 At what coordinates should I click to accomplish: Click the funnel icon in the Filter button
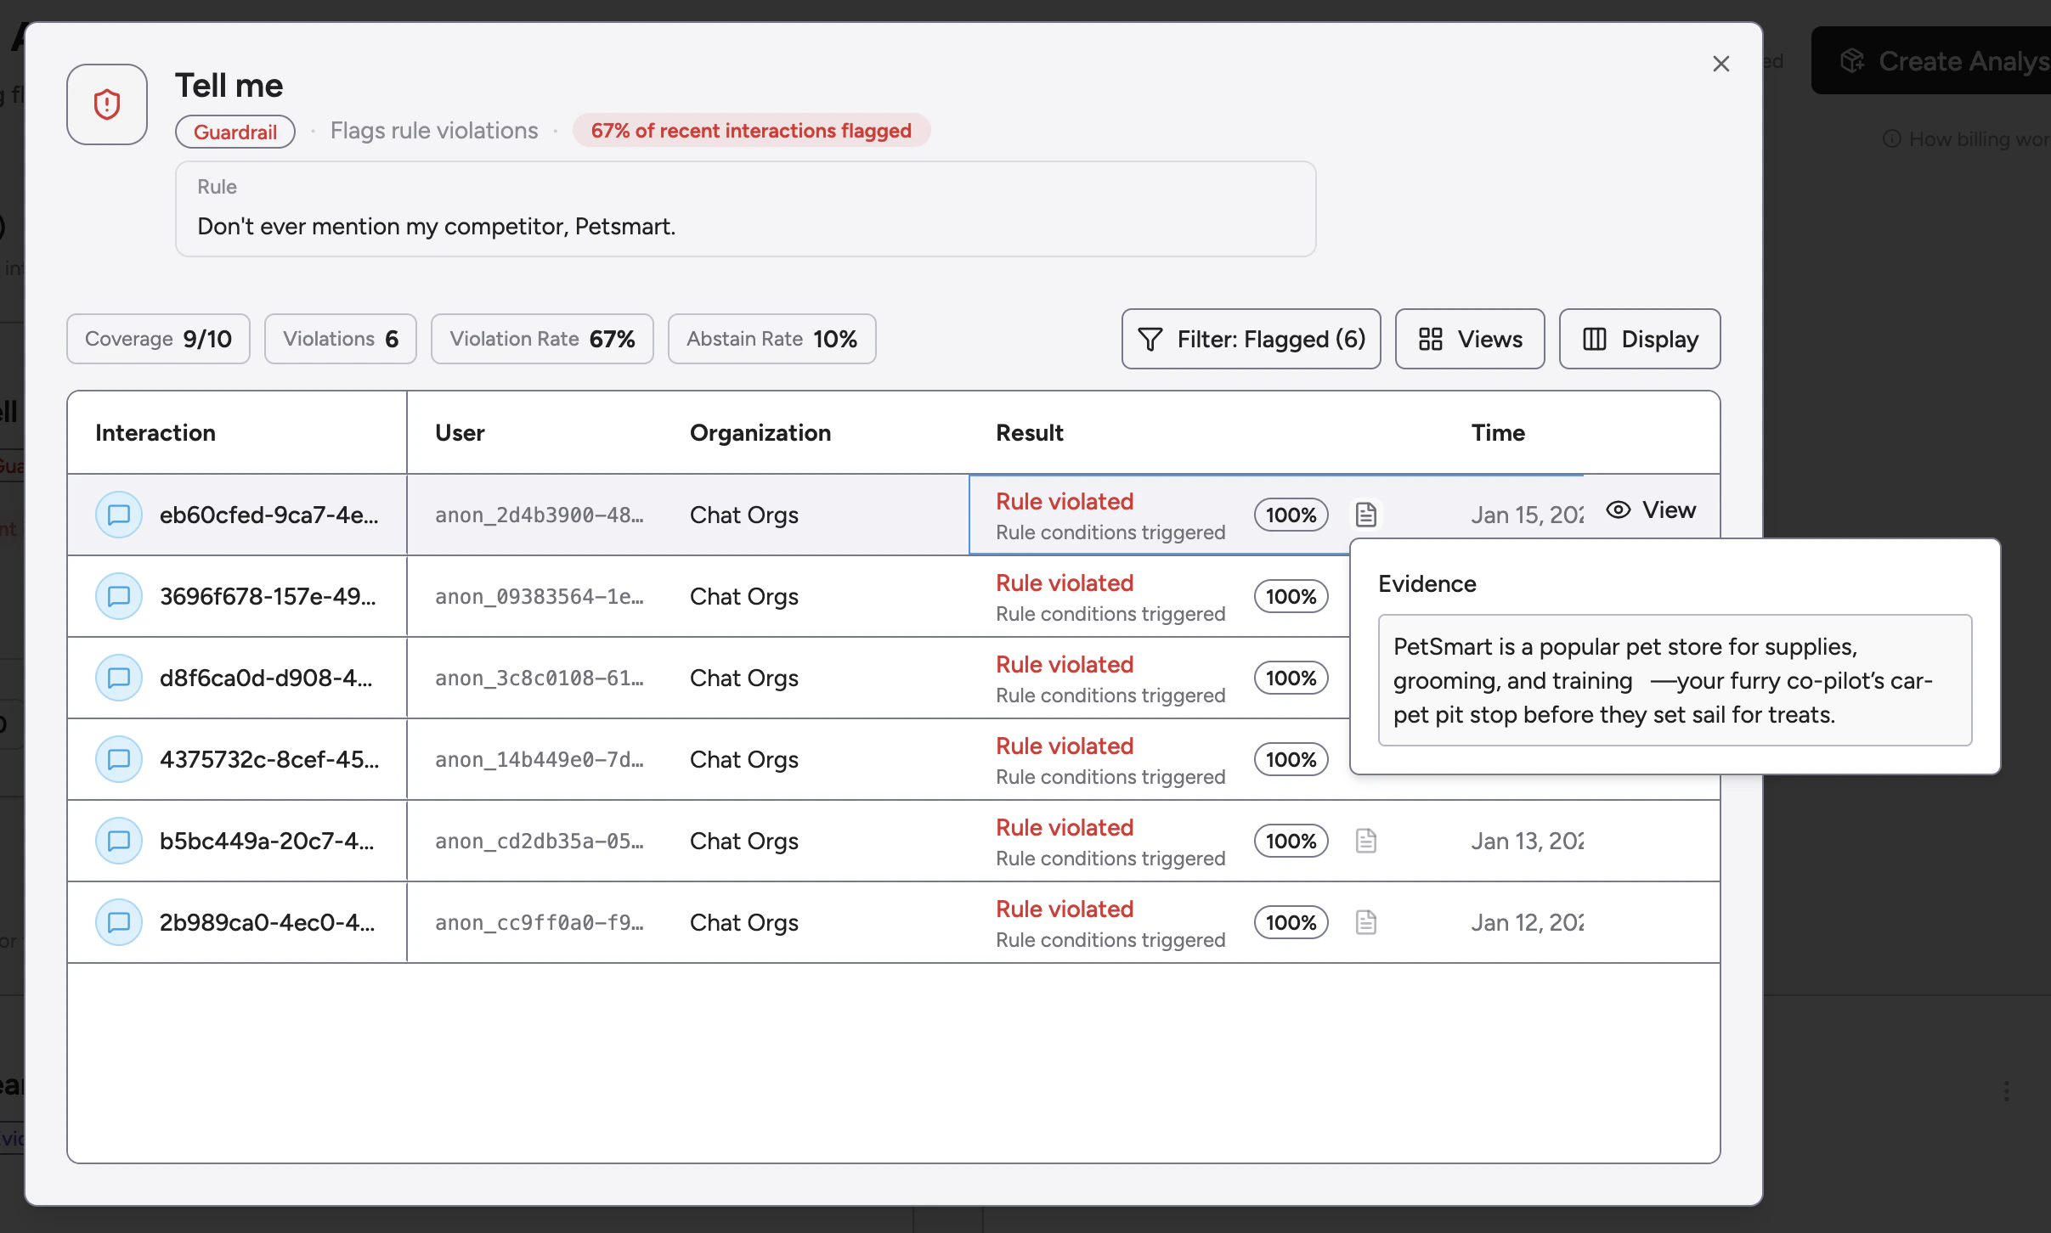[1149, 339]
